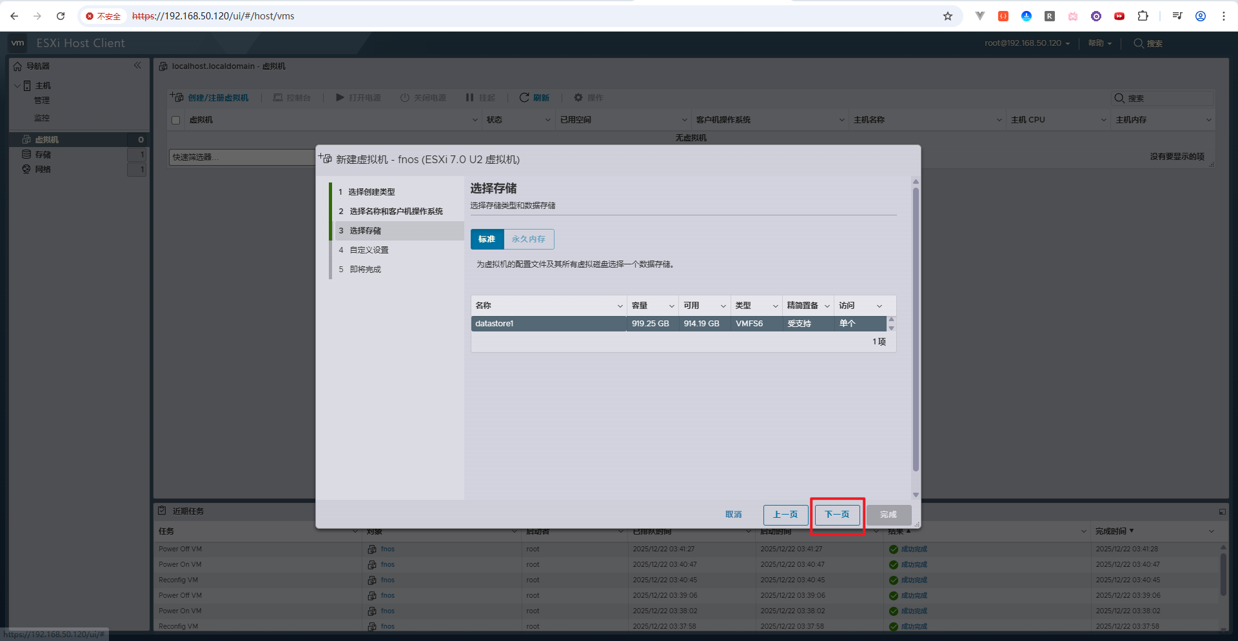Select the datastore1 row
This screenshot has height=641, width=1238.
[x=548, y=324]
